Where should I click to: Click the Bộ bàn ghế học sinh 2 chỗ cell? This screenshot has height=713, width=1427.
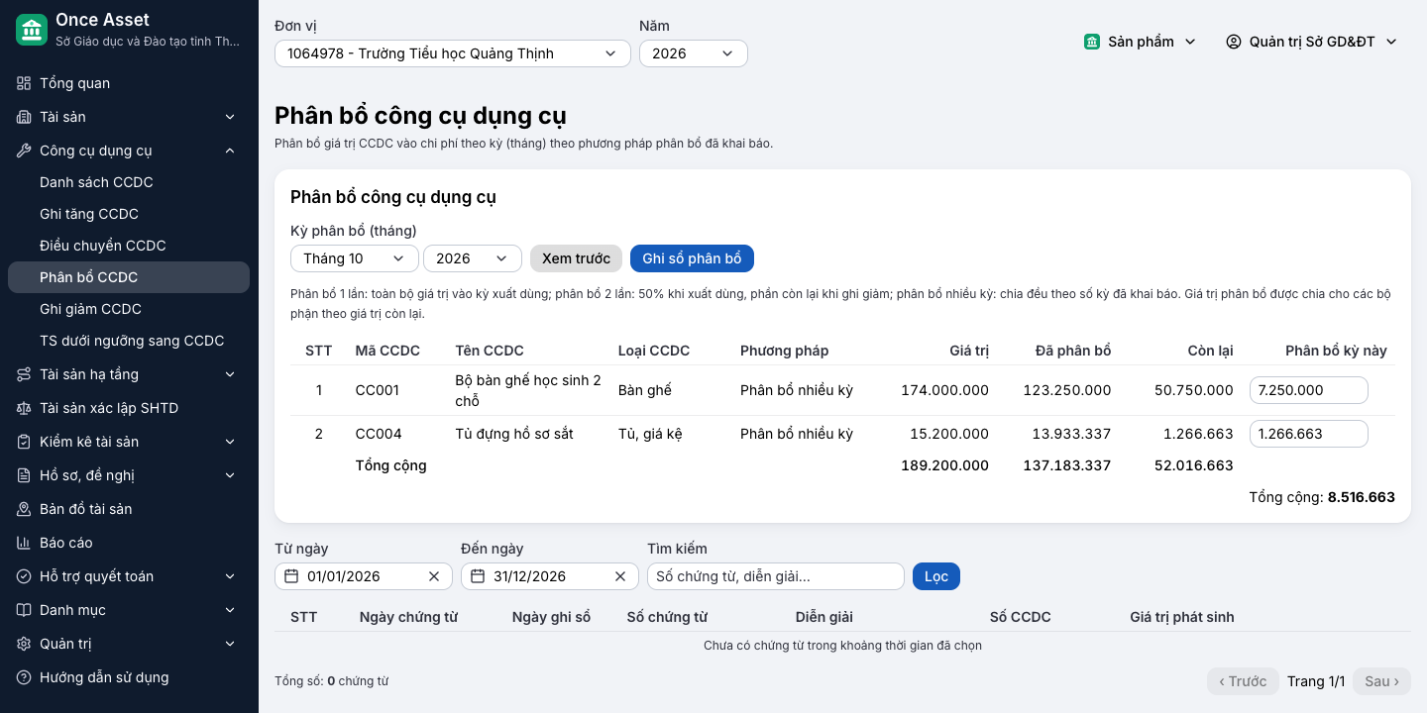(x=528, y=390)
